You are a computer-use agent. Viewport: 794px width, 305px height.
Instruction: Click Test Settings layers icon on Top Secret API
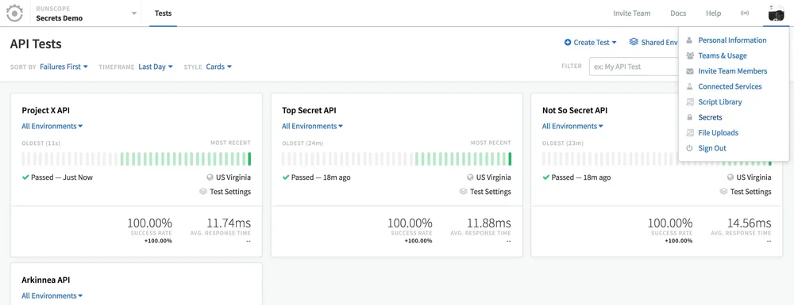pos(464,192)
